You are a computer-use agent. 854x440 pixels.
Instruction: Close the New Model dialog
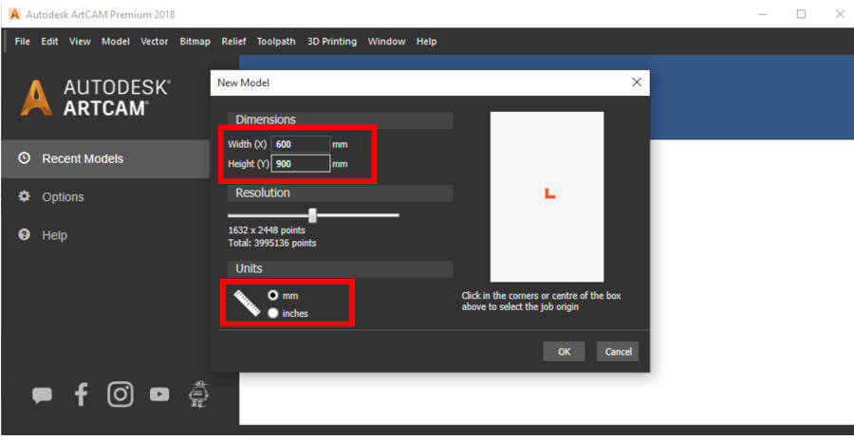(636, 82)
